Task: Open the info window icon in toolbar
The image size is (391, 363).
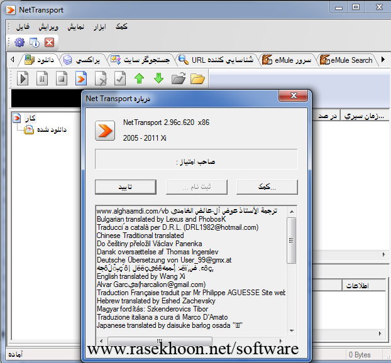Action: [35, 42]
